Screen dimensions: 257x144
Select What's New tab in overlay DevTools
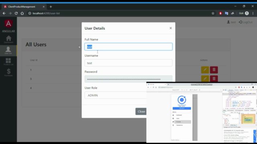pyautogui.click(x=233, y=125)
